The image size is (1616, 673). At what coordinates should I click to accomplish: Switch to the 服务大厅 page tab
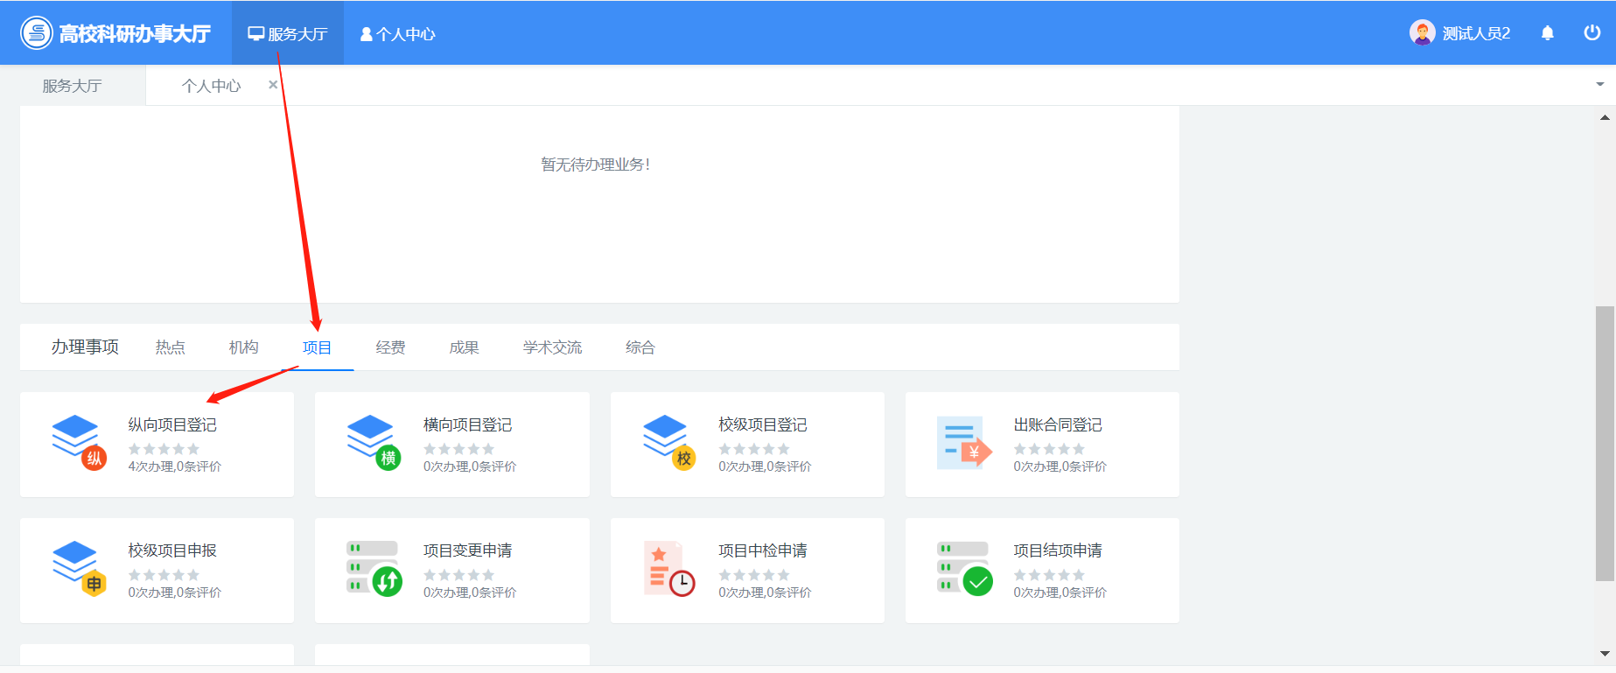[x=72, y=86]
